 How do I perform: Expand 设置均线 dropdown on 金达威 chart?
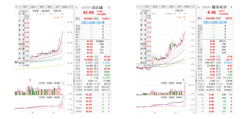(57, 11)
